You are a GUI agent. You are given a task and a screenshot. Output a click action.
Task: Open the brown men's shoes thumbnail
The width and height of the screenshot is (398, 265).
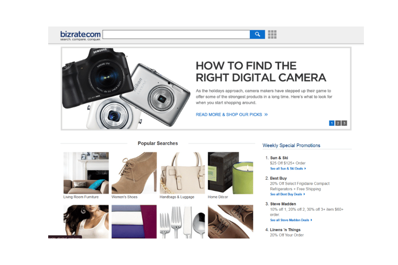[x=230, y=222]
